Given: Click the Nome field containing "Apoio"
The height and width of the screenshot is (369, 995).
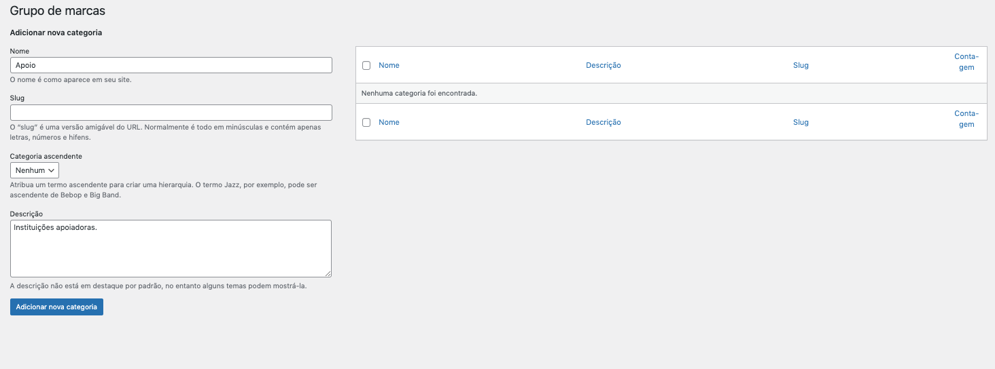Looking at the screenshot, I should [x=171, y=65].
